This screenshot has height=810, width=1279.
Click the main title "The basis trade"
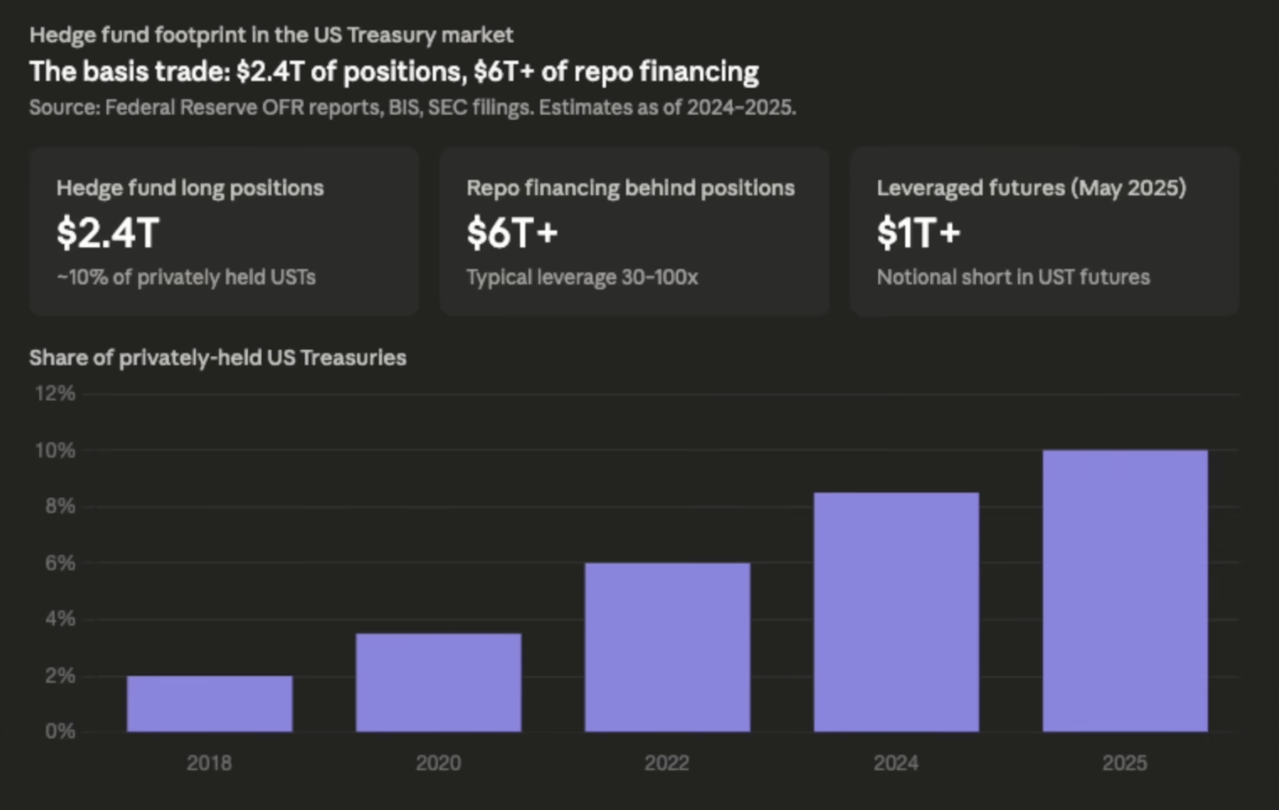pyautogui.click(x=394, y=71)
